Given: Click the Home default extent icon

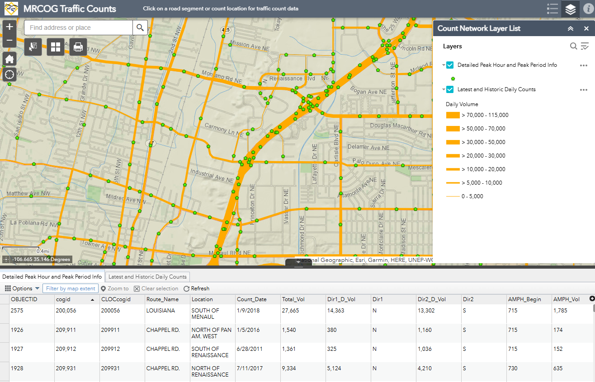Looking at the screenshot, I should point(9,59).
